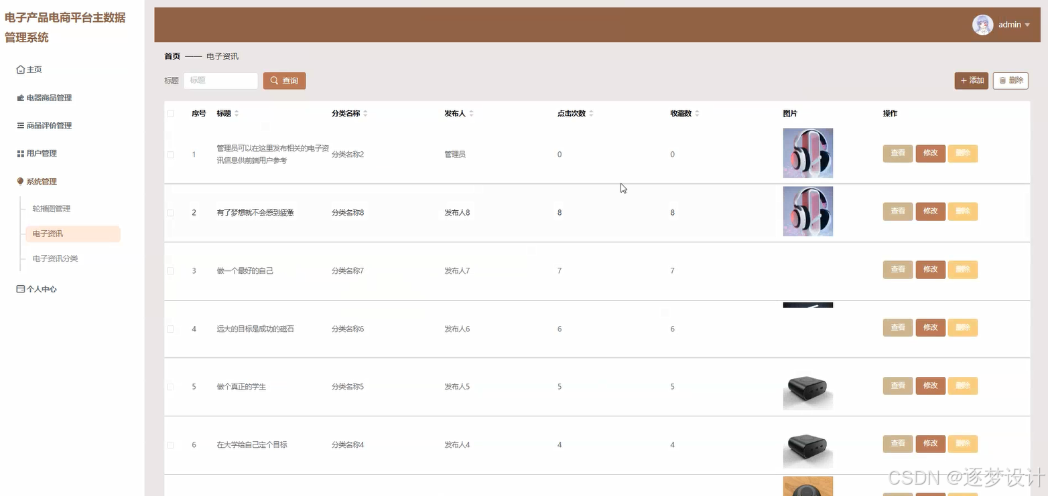Toggle the select-all checkbox in table header

pyautogui.click(x=170, y=114)
